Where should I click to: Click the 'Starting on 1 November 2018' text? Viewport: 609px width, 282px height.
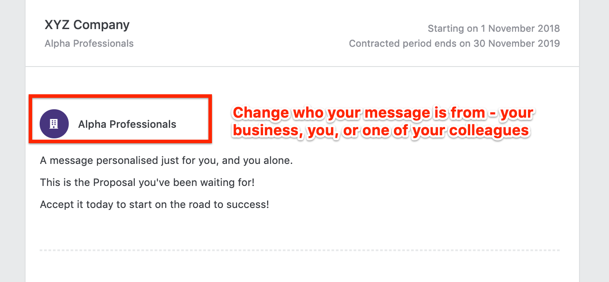pyautogui.click(x=494, y=29)
